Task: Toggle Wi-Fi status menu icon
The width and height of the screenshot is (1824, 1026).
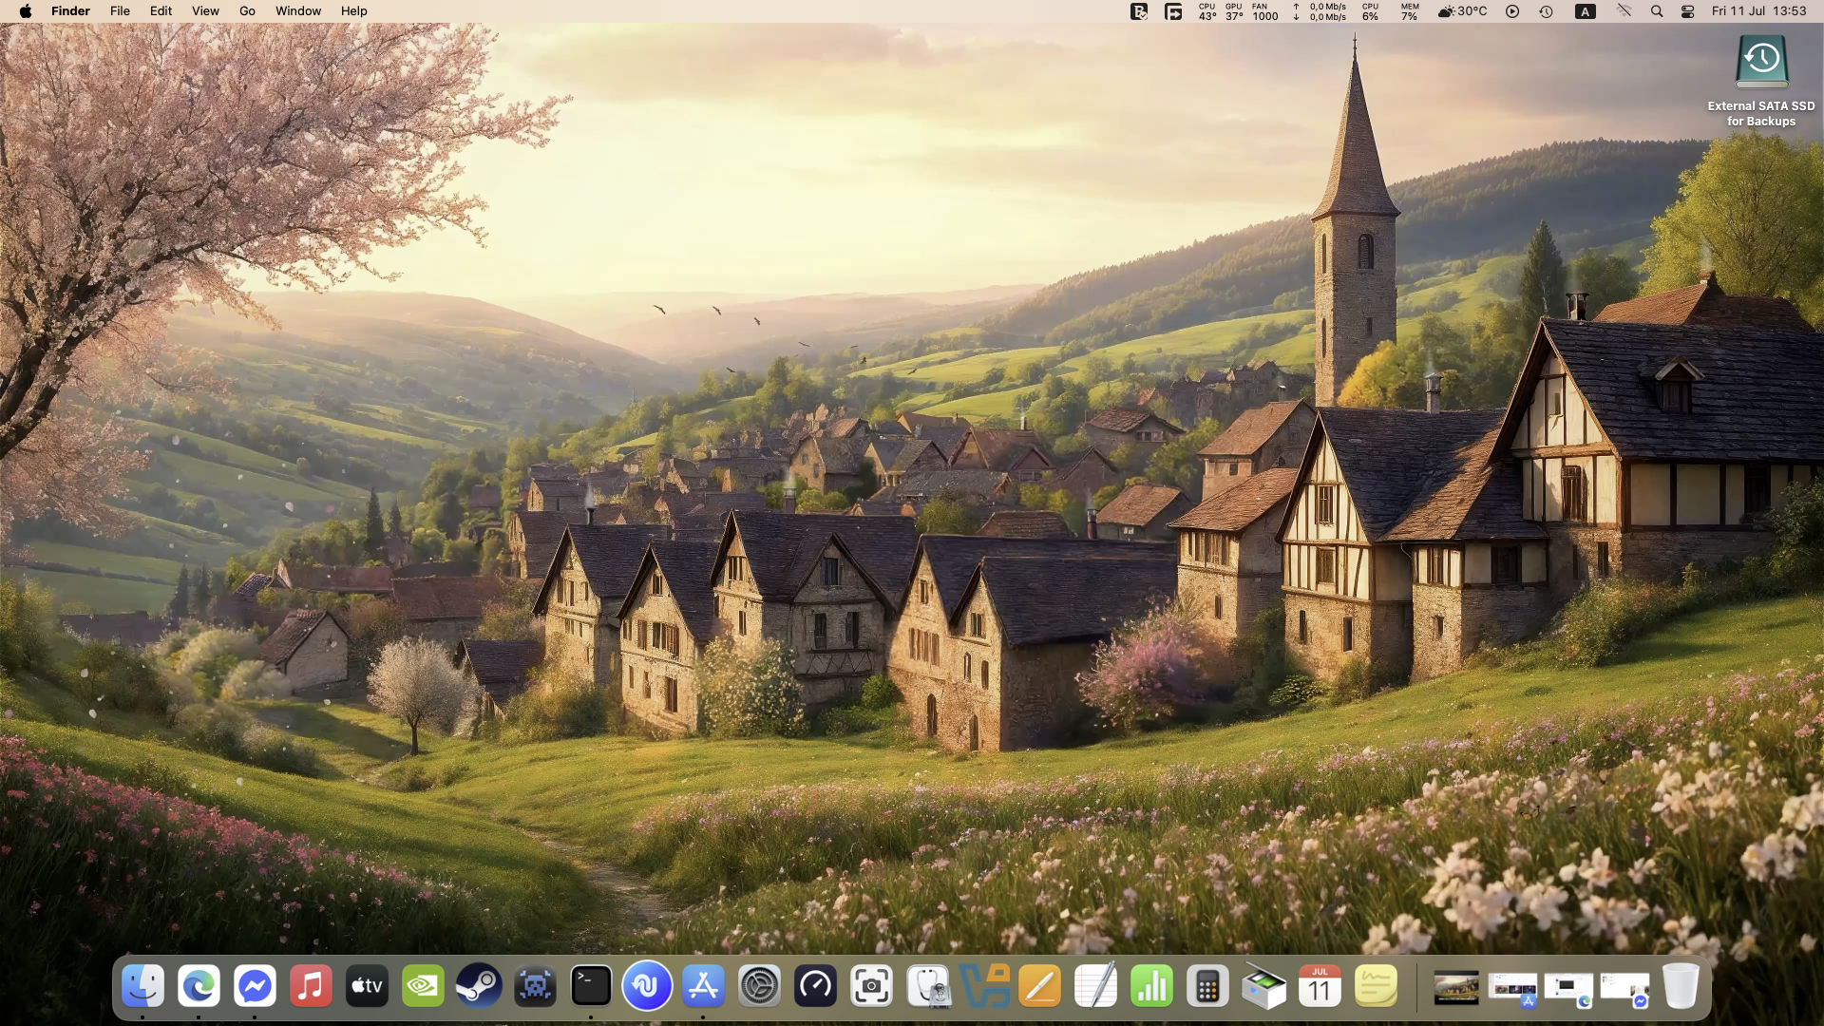Action: 1624,11
